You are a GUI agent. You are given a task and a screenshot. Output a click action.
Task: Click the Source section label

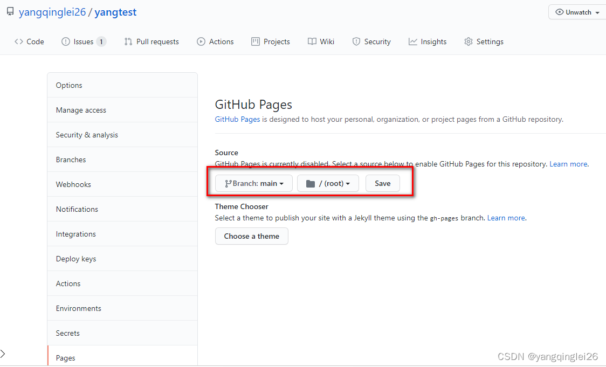point(226,153)
